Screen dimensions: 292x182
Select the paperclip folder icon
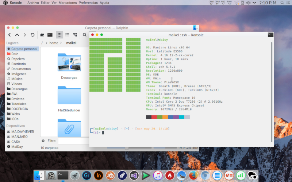point(69,128)
